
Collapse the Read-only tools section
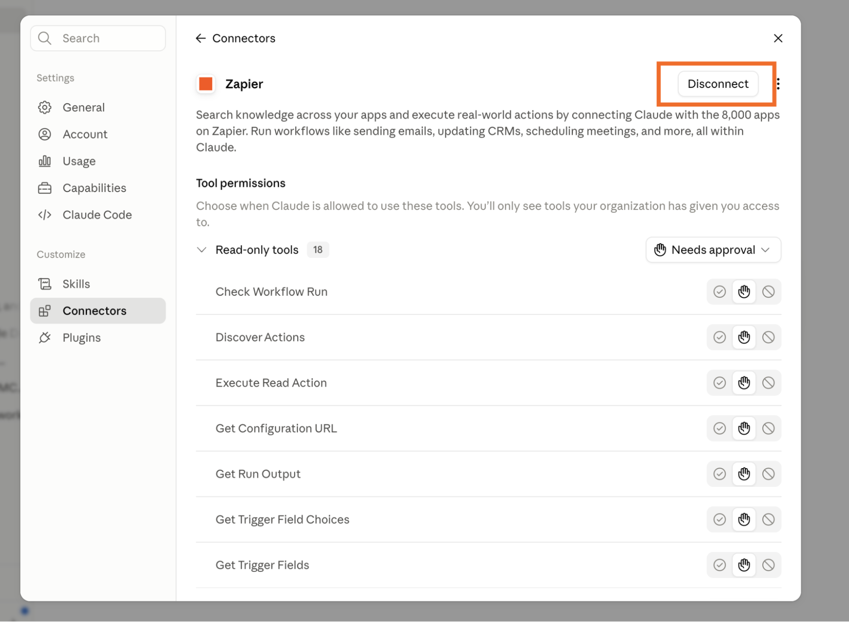(202, 250)
